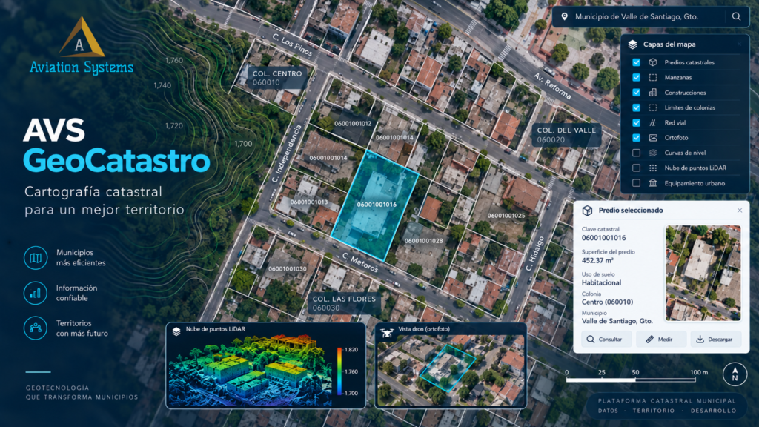Click the municipality search field

[651, 16]
